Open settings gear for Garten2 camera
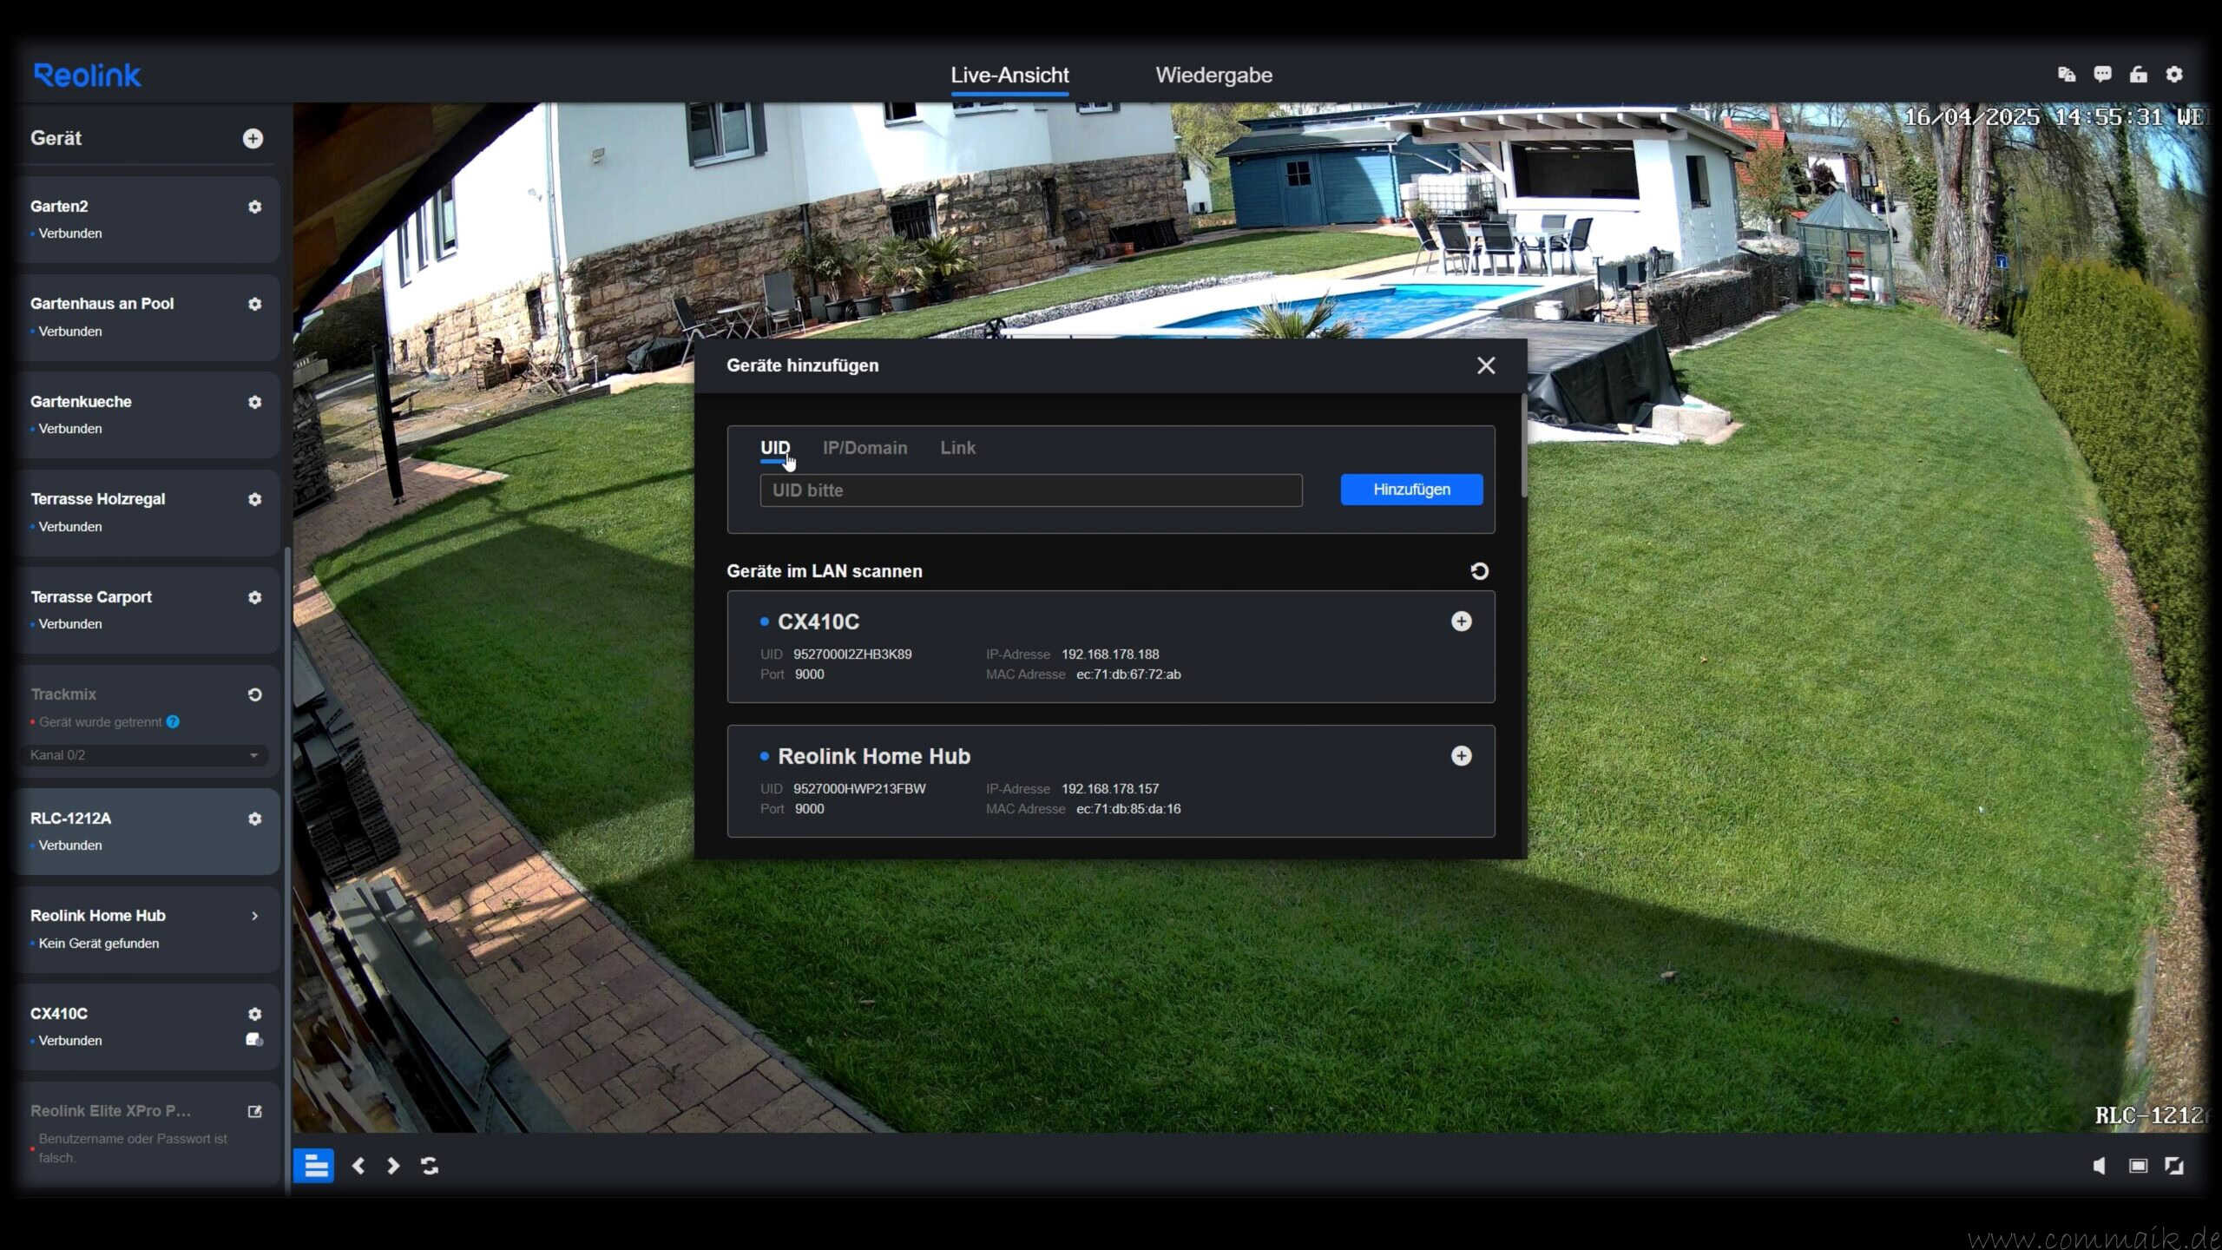The height and width of the screenshot is (1250, 2222). point(254,207)
